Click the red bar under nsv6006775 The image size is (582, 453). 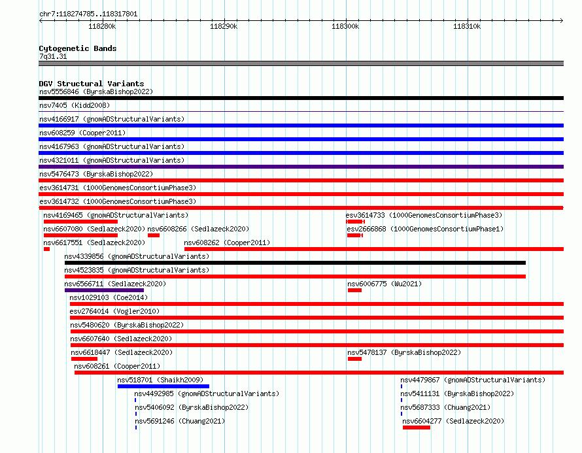tap(354, 290)
